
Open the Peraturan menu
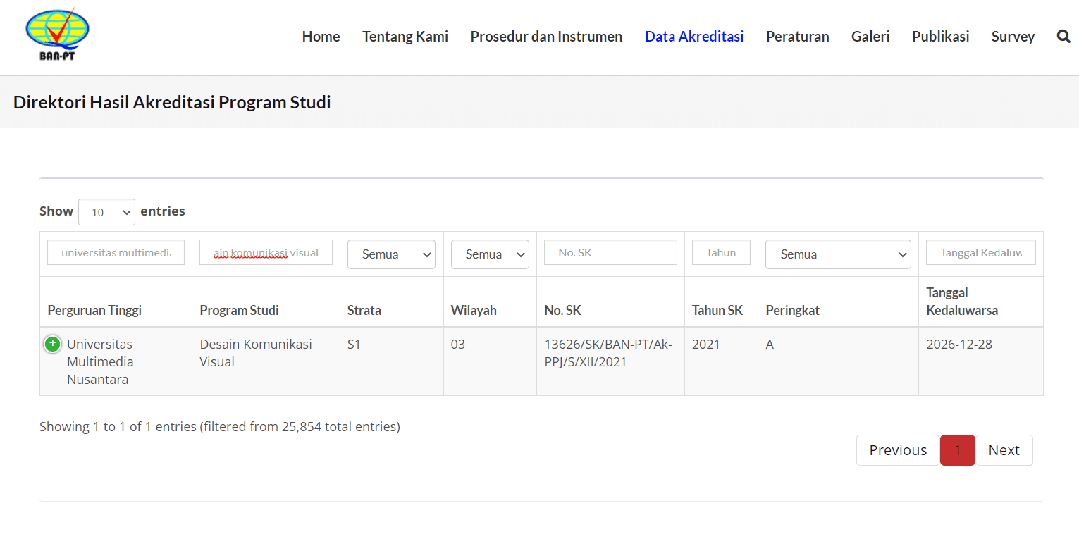tap(797, 37)
